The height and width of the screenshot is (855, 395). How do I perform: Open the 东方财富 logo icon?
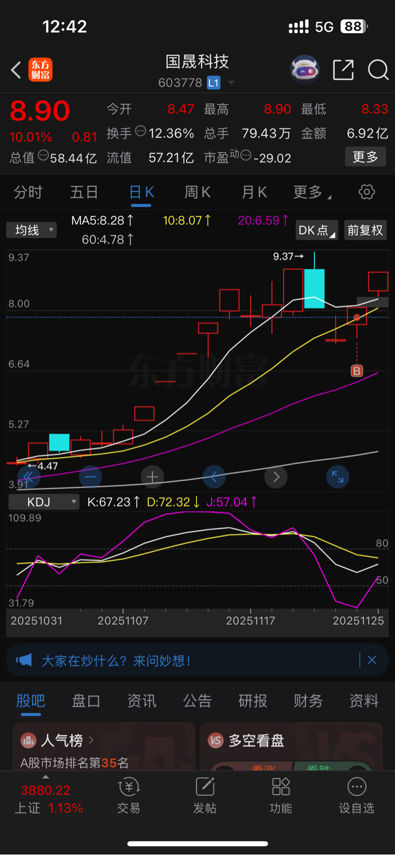coord(41,70)
